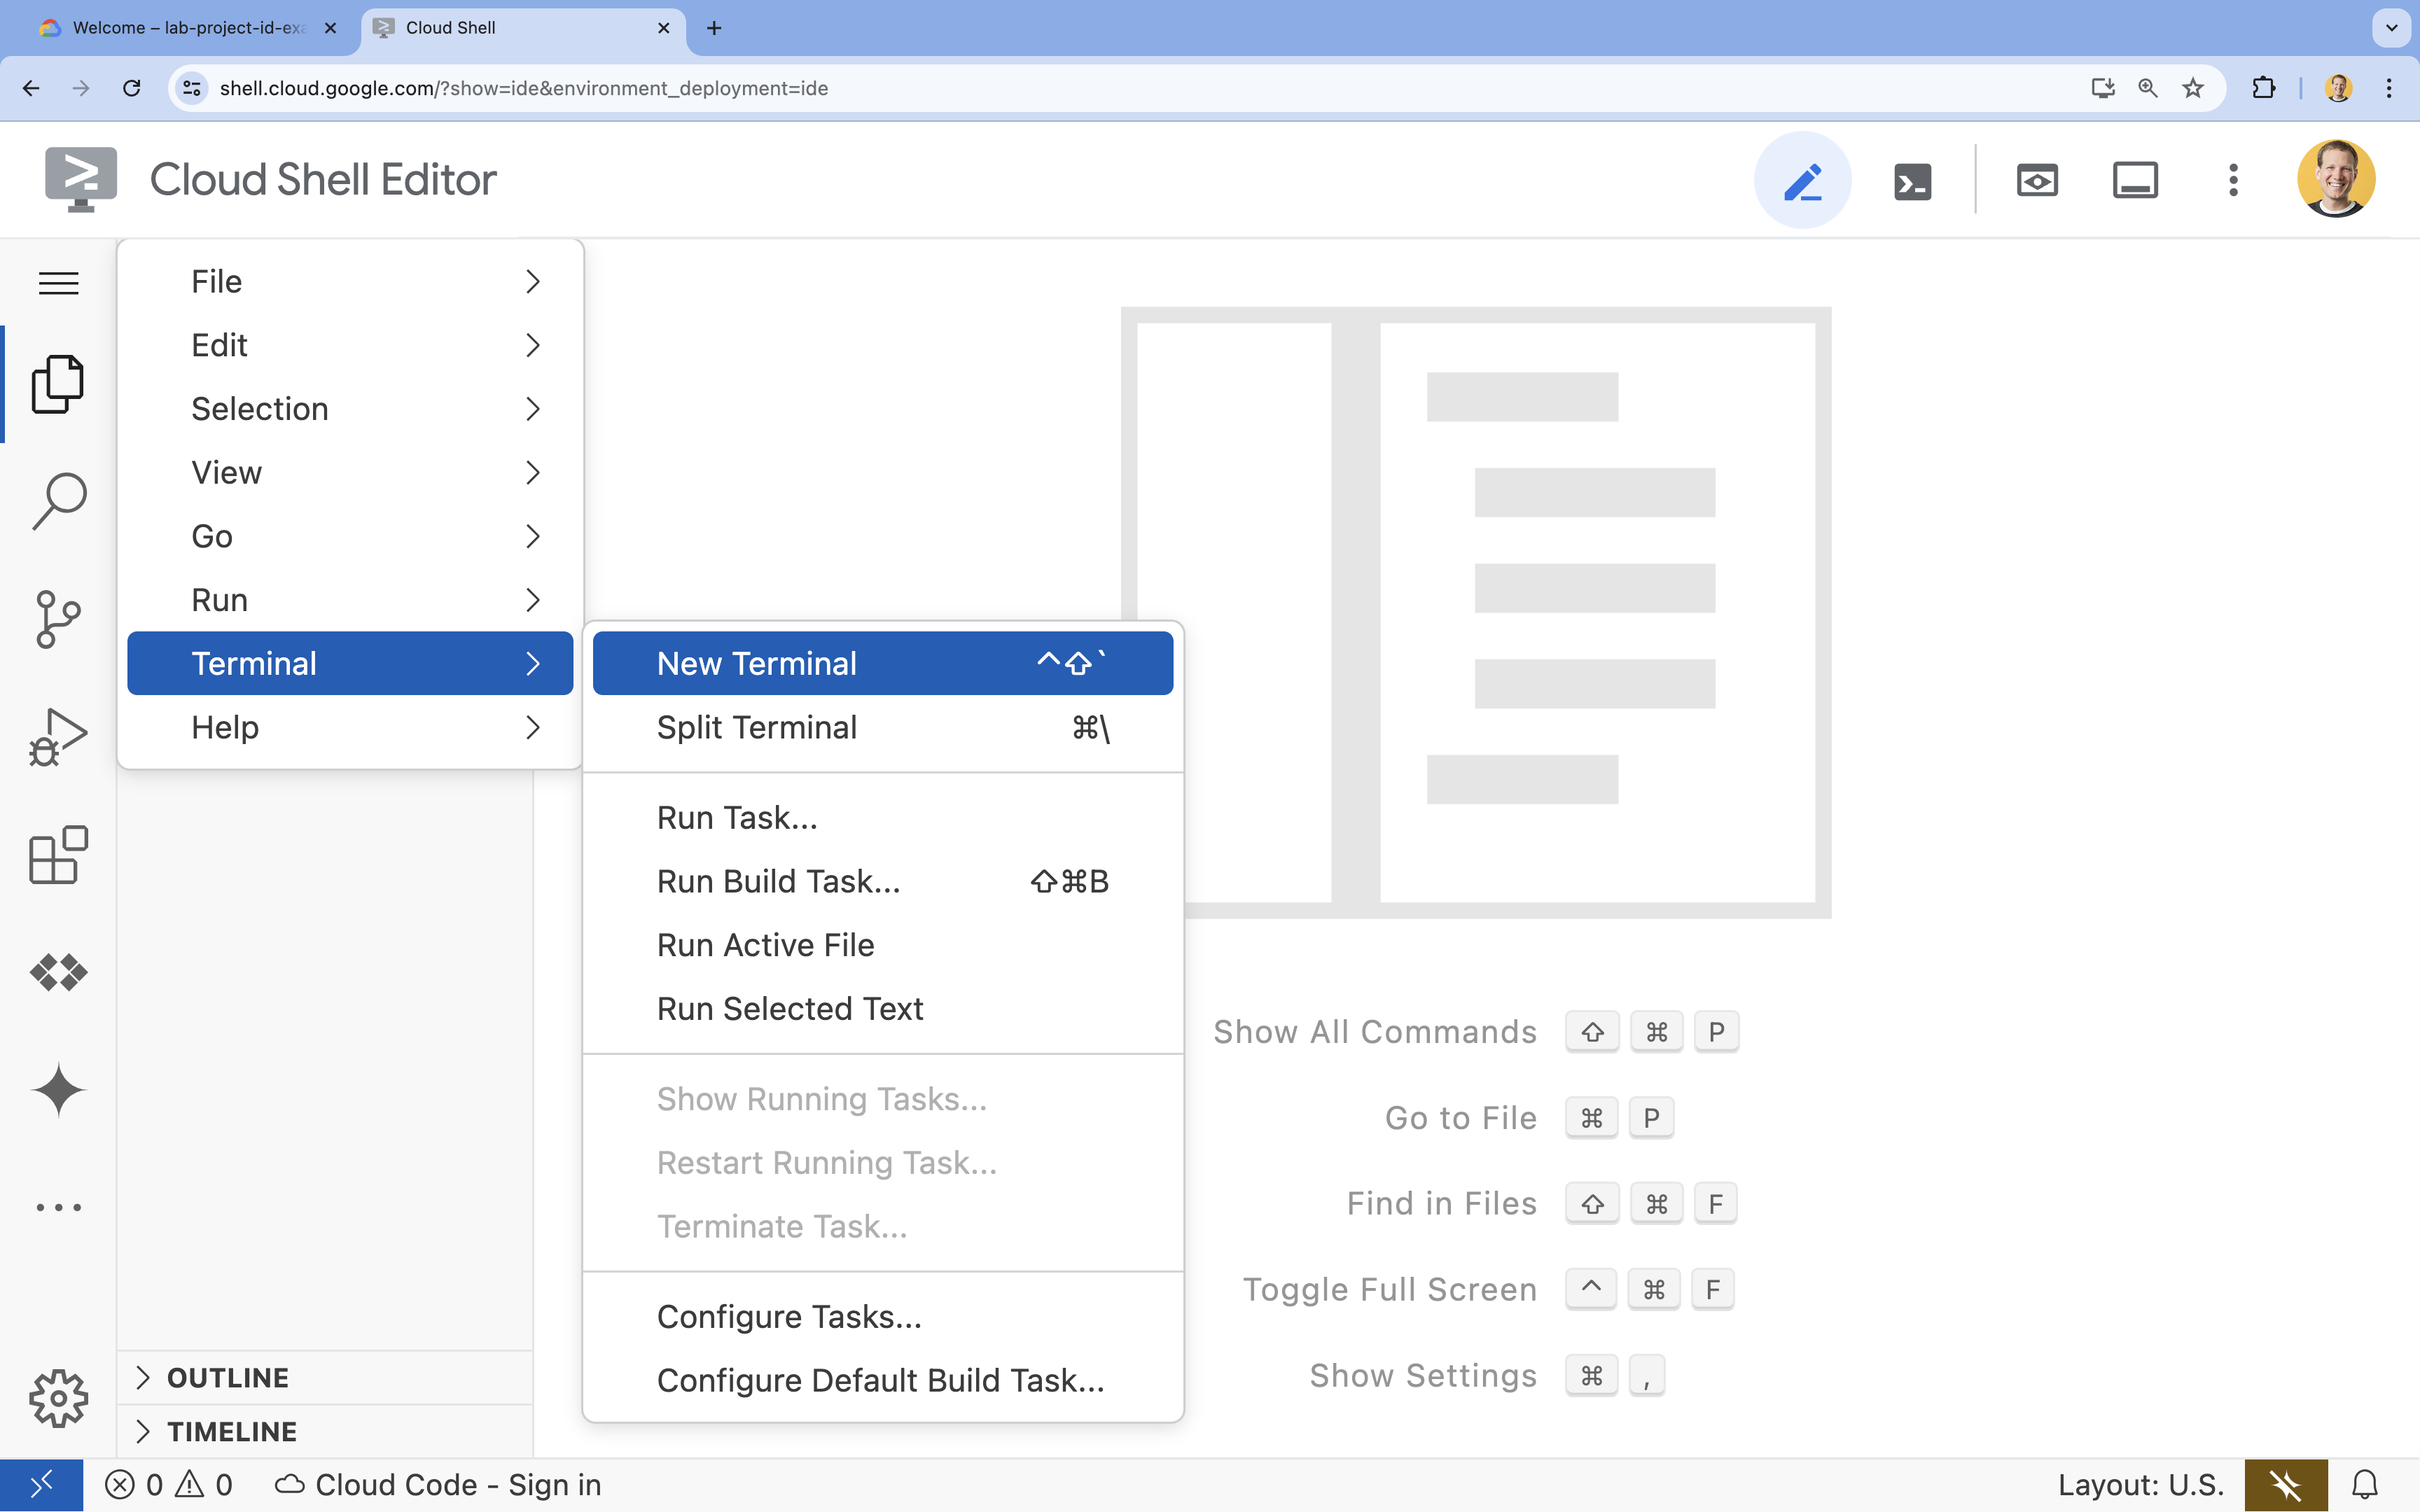The height and width of the screenshot is (1512, 2420).
Task: Expand the OUTLINE tree section
Action: 143,1376
